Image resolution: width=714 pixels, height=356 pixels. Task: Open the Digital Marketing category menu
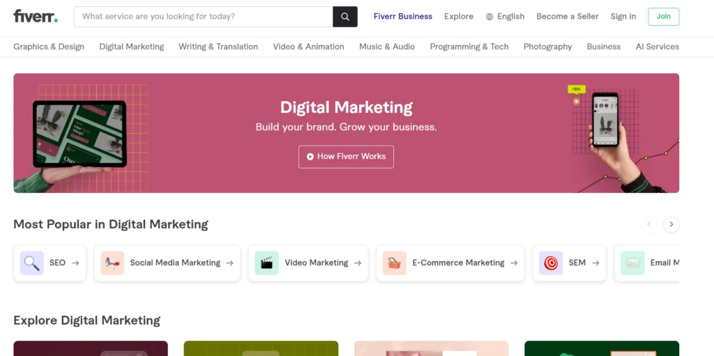(132, 47)
